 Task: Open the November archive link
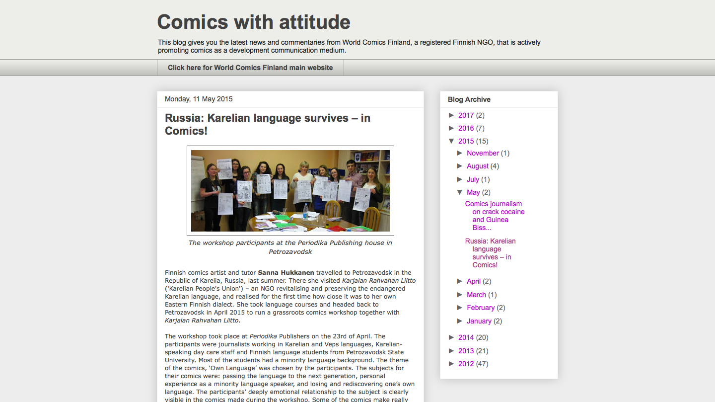[x=483, y=153]
